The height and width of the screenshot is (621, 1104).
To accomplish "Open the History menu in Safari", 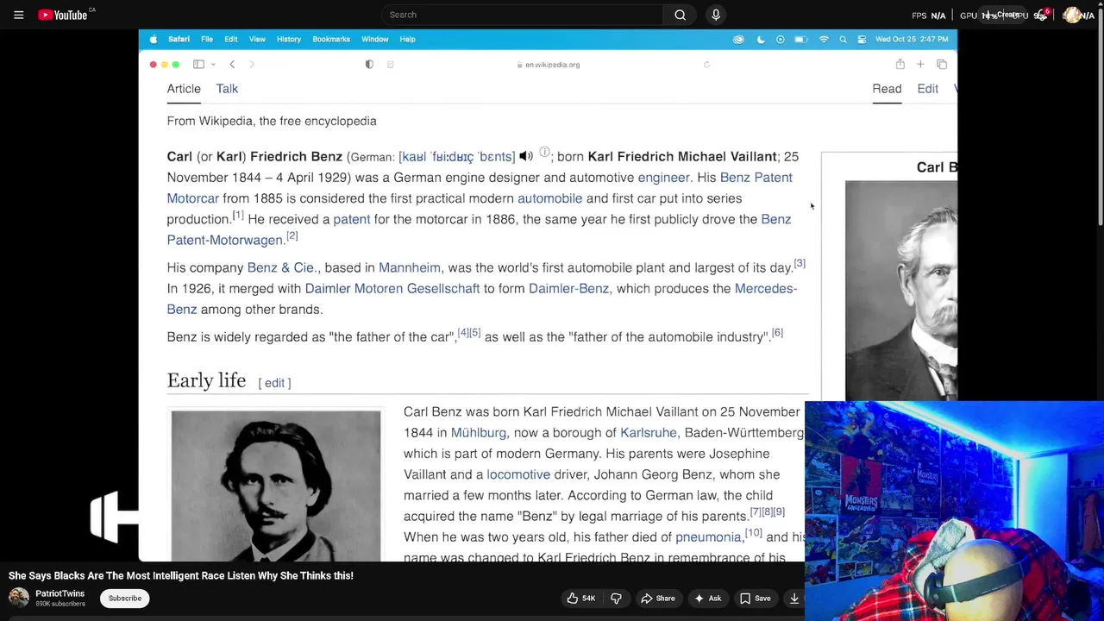I will pyautogui.click(x=289, y=39).
